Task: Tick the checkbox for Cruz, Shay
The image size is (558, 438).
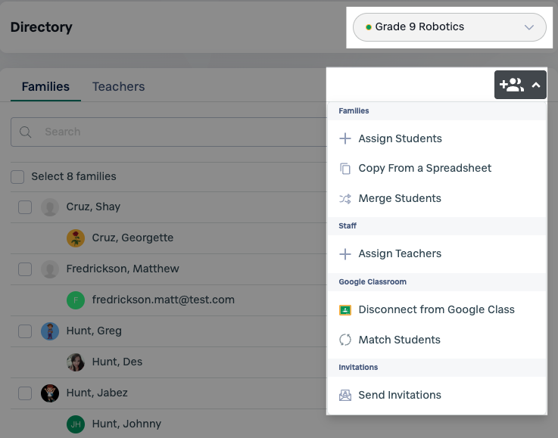Action: 25,207
